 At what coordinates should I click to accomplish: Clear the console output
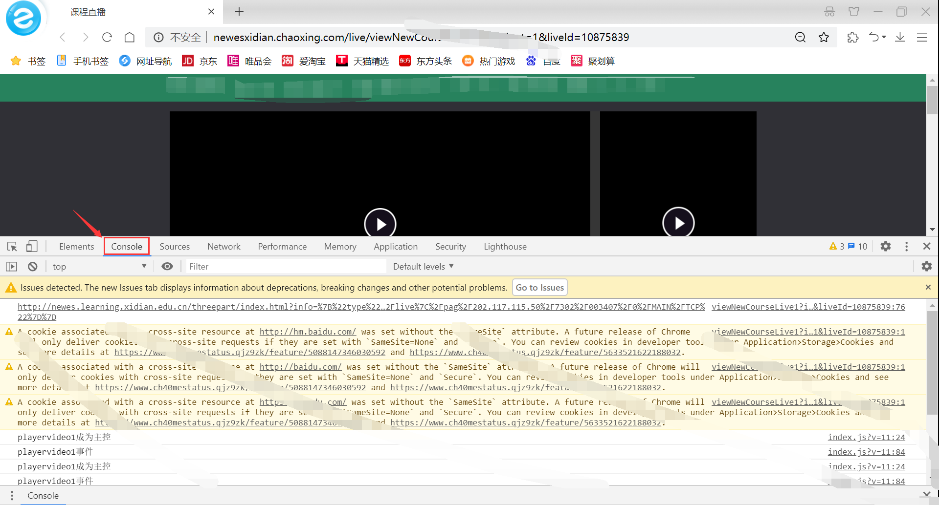(32, 267)
